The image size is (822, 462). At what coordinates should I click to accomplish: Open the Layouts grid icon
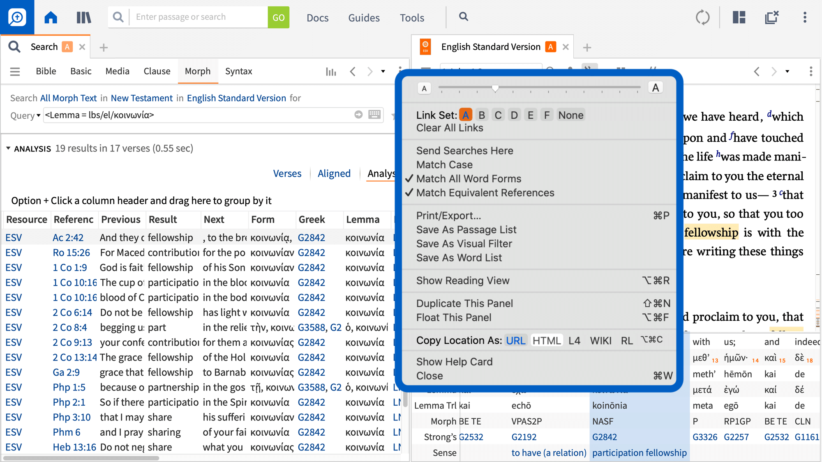tap(739, 17)
